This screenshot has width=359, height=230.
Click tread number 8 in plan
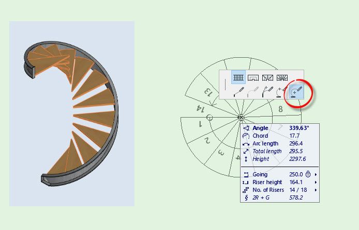coord(280,109)
